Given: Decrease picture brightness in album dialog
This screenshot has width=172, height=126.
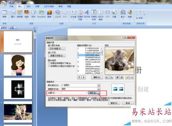Looking at the screenshot, I should 132,77.
